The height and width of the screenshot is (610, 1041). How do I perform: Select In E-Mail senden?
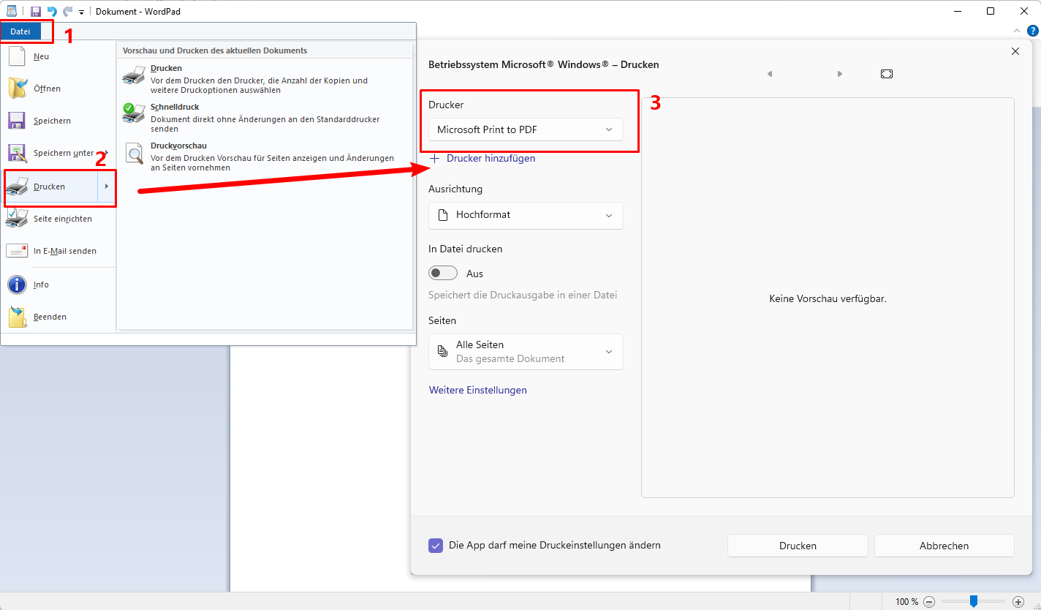(x=58, y=251)
